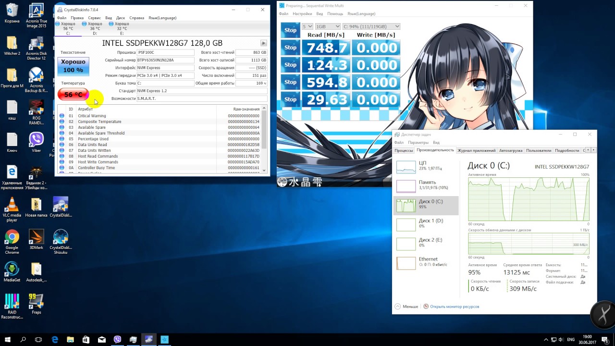The image size is (615, 346).
Task: Select Память graph in Task Manager sidebar
Action: pos(426,185)
